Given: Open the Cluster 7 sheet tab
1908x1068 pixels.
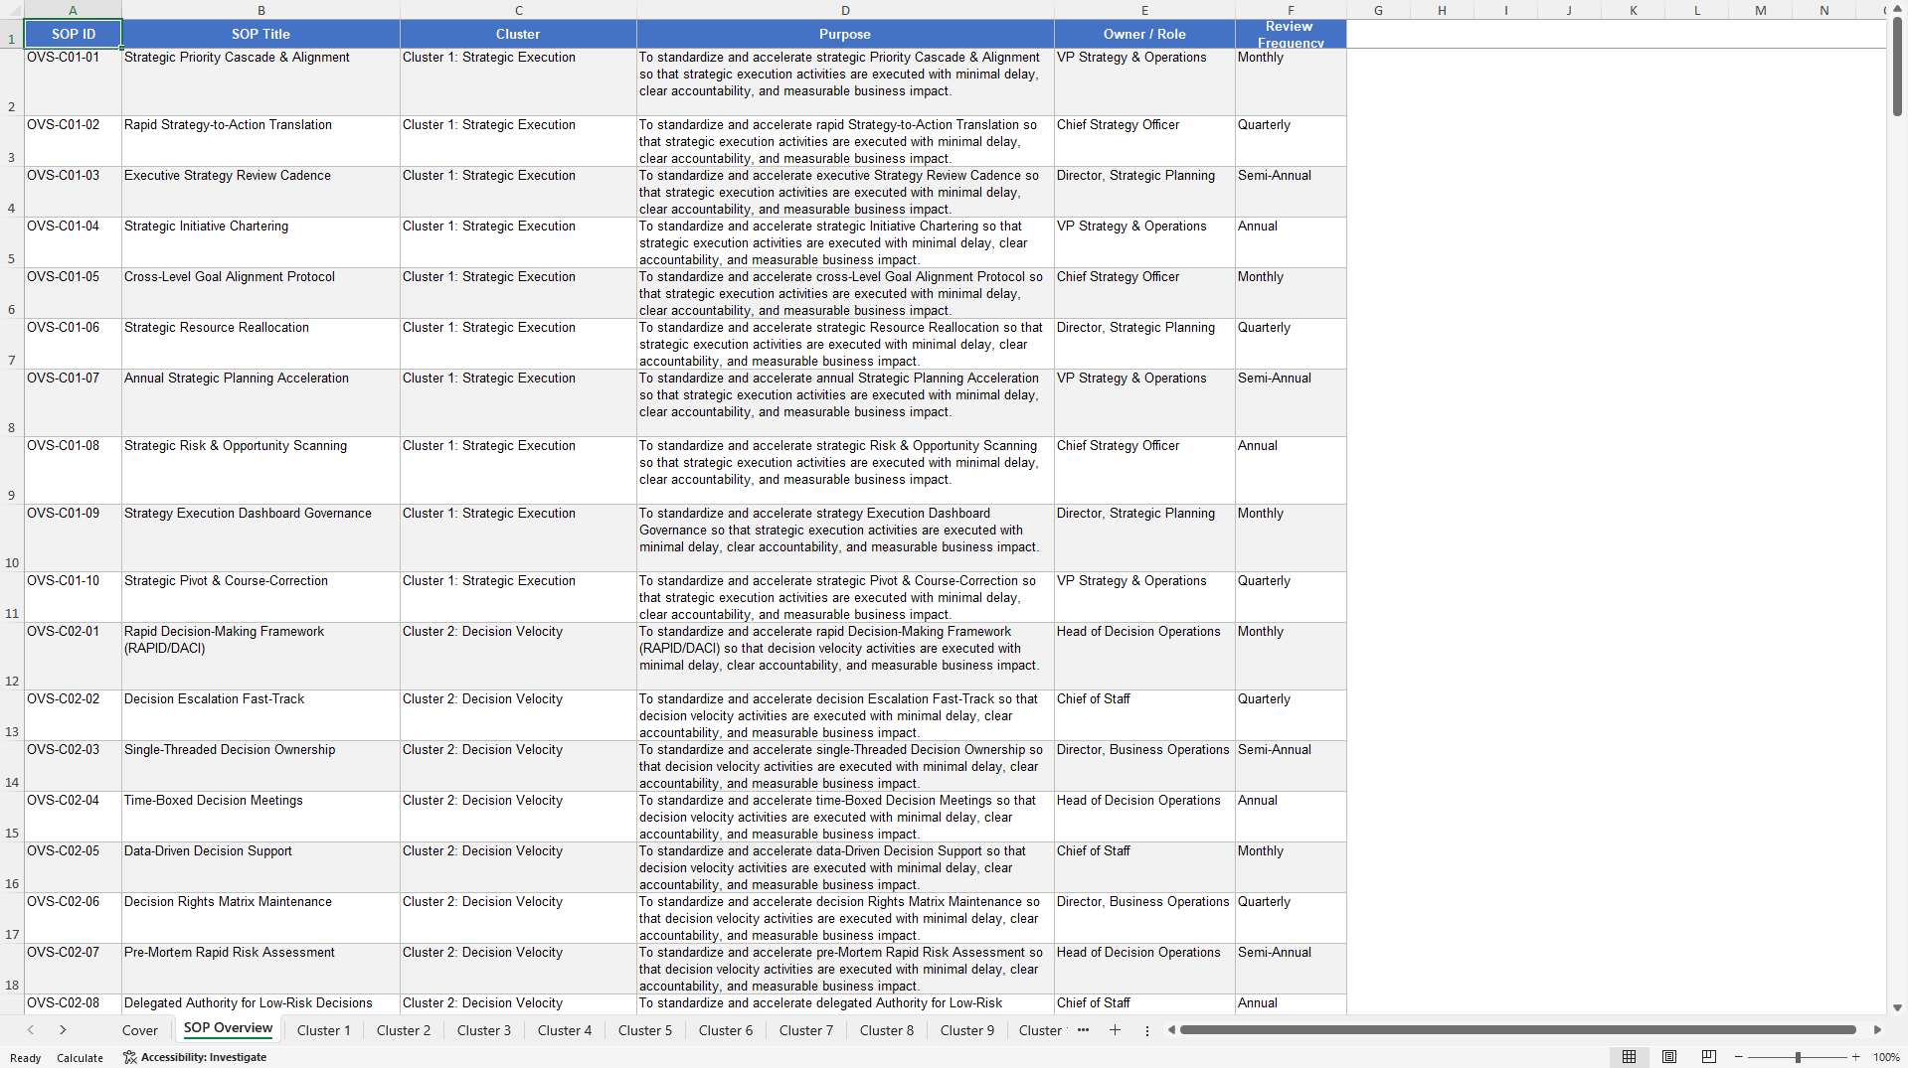Looking at the screenshot, I should tap(806, 1030).
